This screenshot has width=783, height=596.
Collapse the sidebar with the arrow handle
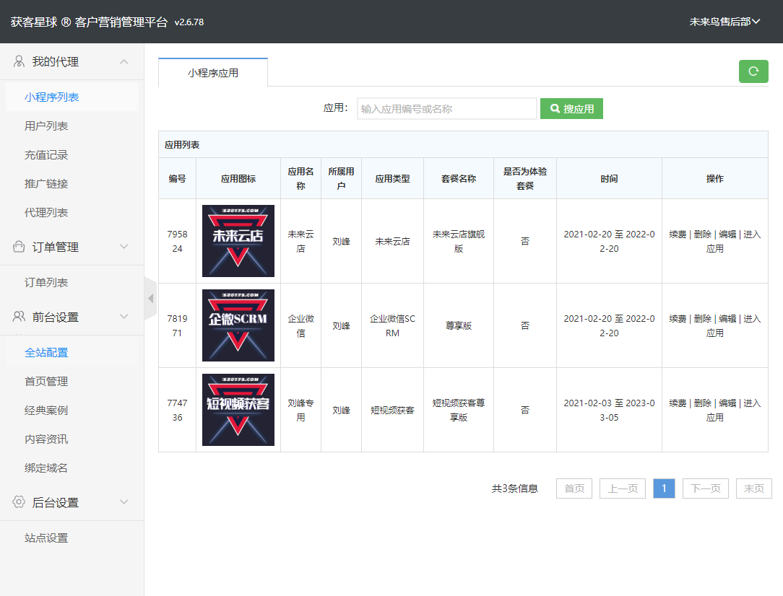point(150,298)
